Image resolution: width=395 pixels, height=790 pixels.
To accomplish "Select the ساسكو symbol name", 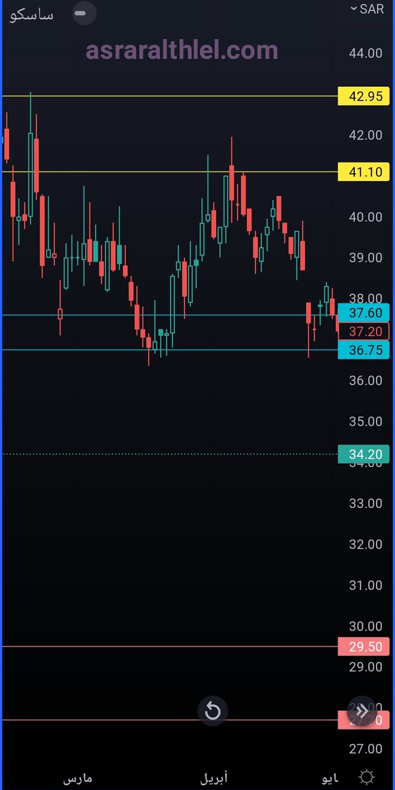I will [32, 14].
